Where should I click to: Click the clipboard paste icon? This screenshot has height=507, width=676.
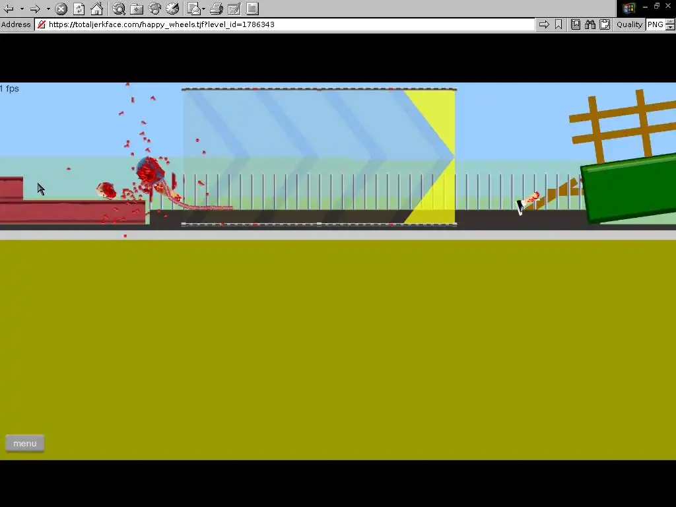coord(605,24)
